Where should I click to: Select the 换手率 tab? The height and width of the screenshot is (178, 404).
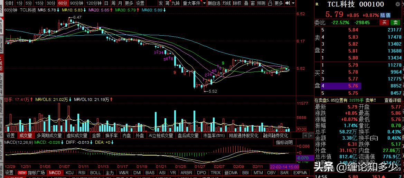[112, 135]
